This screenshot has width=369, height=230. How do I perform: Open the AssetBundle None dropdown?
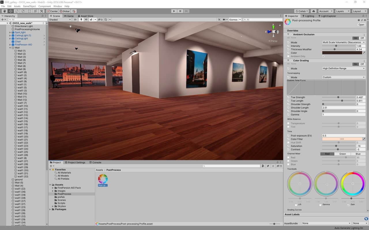click(326, 223)
